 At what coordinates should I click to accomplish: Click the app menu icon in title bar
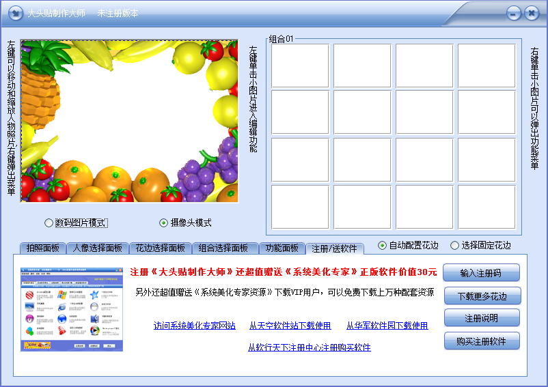(x=14, y=13)
